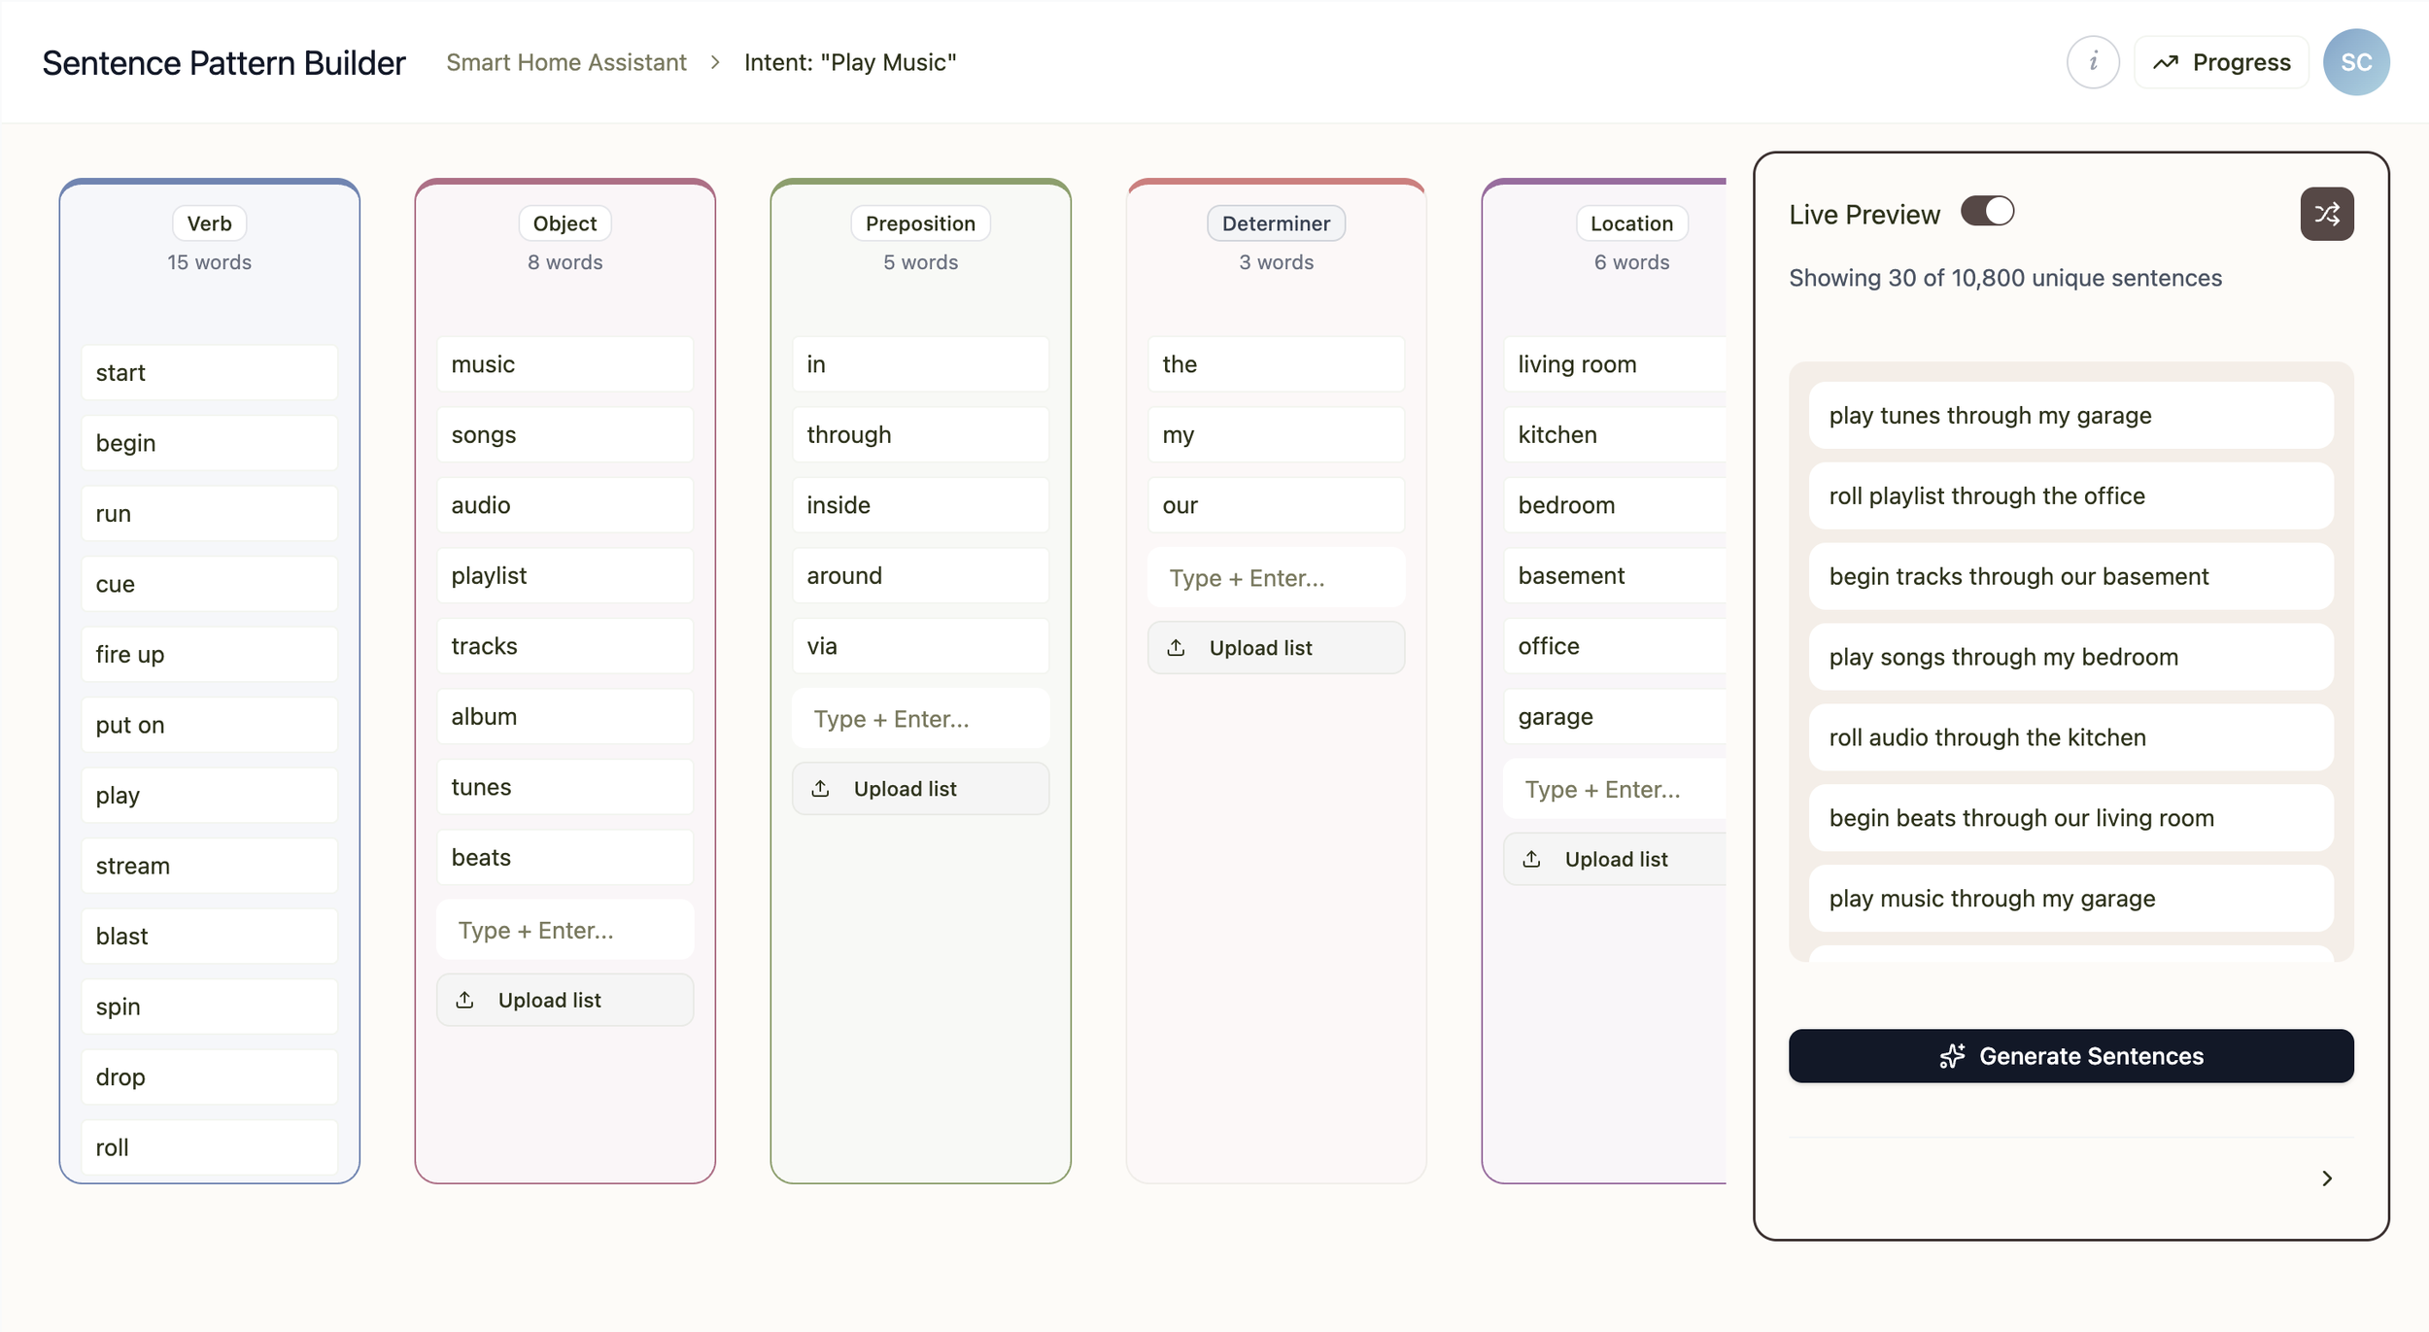Click the "fire up" verb chip
This screenshot has width=2429, height=1332.
click(x=209, y=654)
